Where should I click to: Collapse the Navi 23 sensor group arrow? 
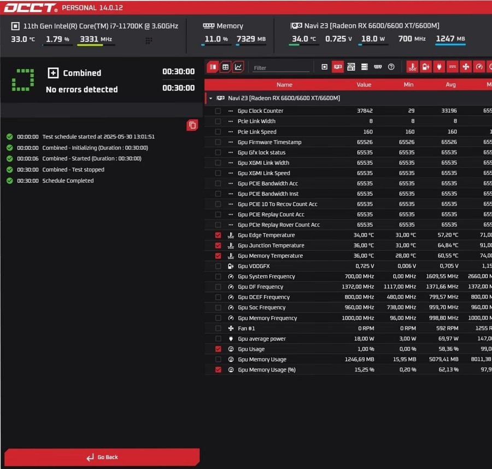211,99
